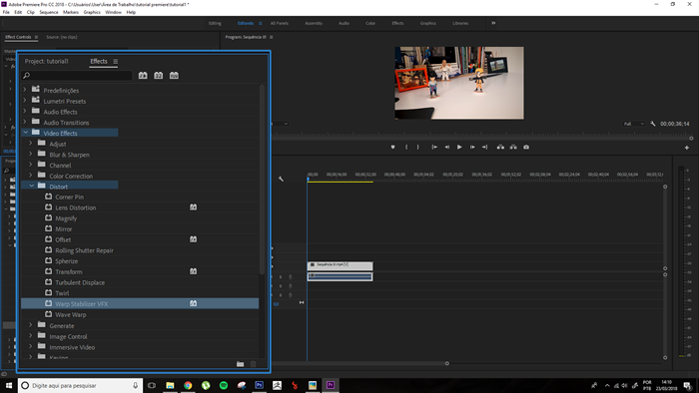Open the Button Editor plus icon
699x393 pixels.
[x=687, y=148]
